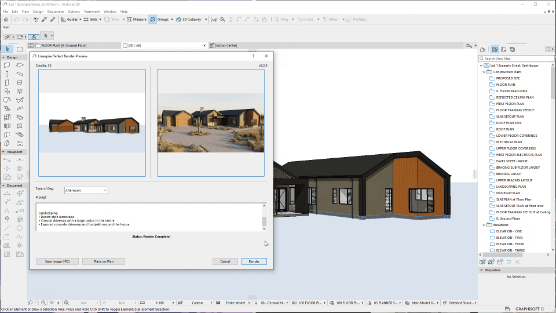
Task: Toggle Guides on or off
Action: point(69,19)
